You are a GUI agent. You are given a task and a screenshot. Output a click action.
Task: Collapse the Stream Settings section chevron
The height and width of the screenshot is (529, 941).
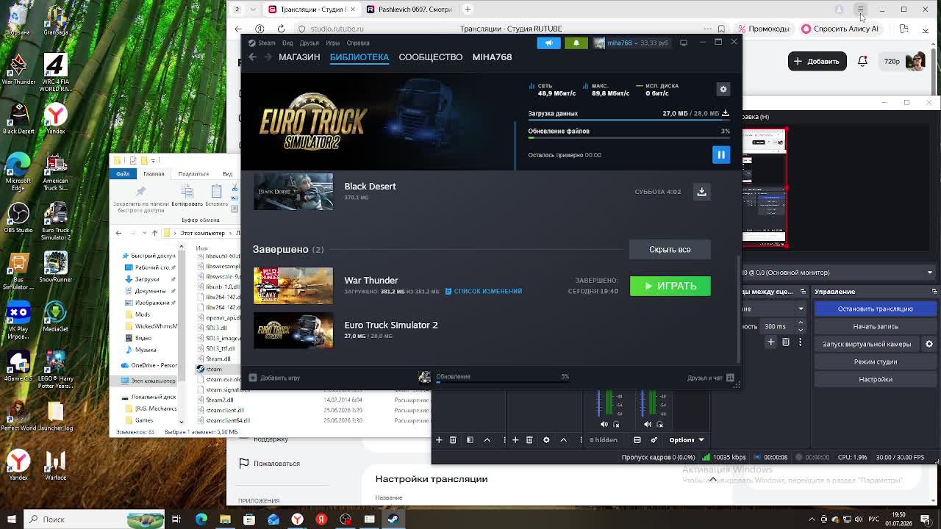pos(712,479)
